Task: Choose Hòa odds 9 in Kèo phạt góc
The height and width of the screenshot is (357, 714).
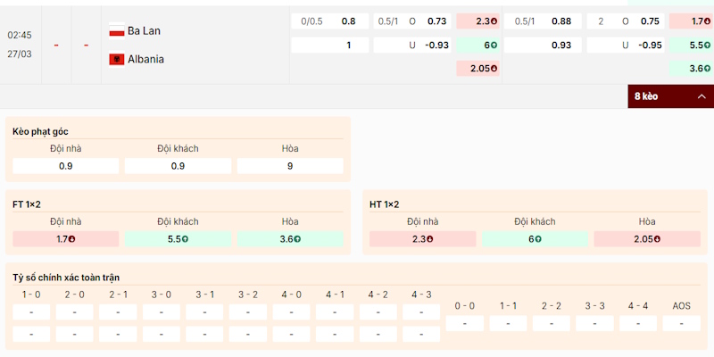Action: point(290,166)
